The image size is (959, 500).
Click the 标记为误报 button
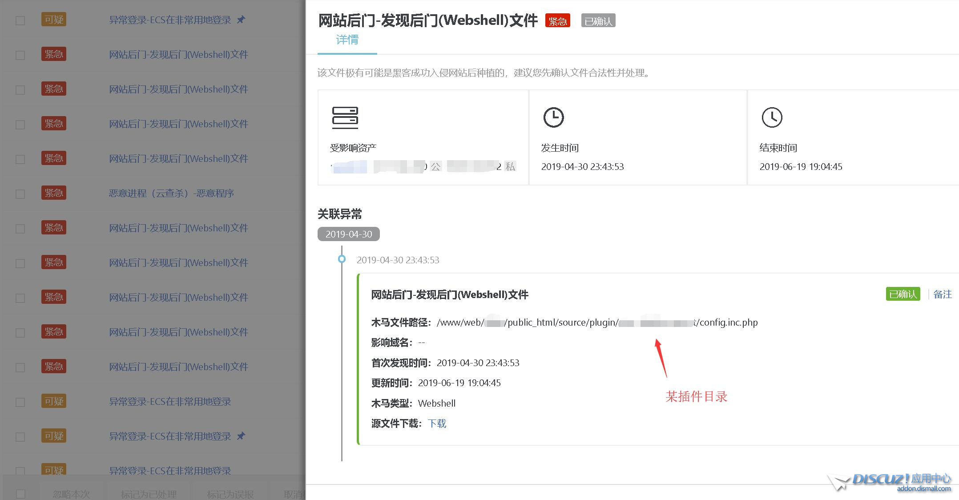(x=230, y=494)
